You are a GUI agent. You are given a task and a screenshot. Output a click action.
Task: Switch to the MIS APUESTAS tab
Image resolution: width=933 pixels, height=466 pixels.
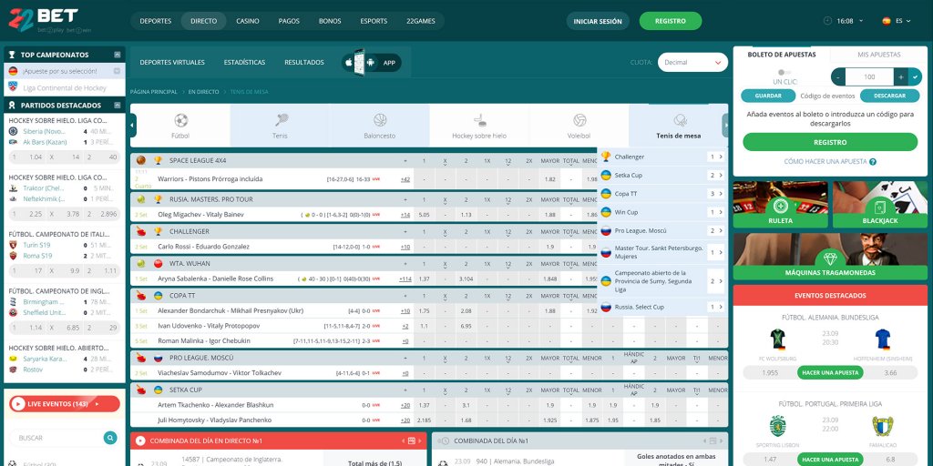point(879,55)
